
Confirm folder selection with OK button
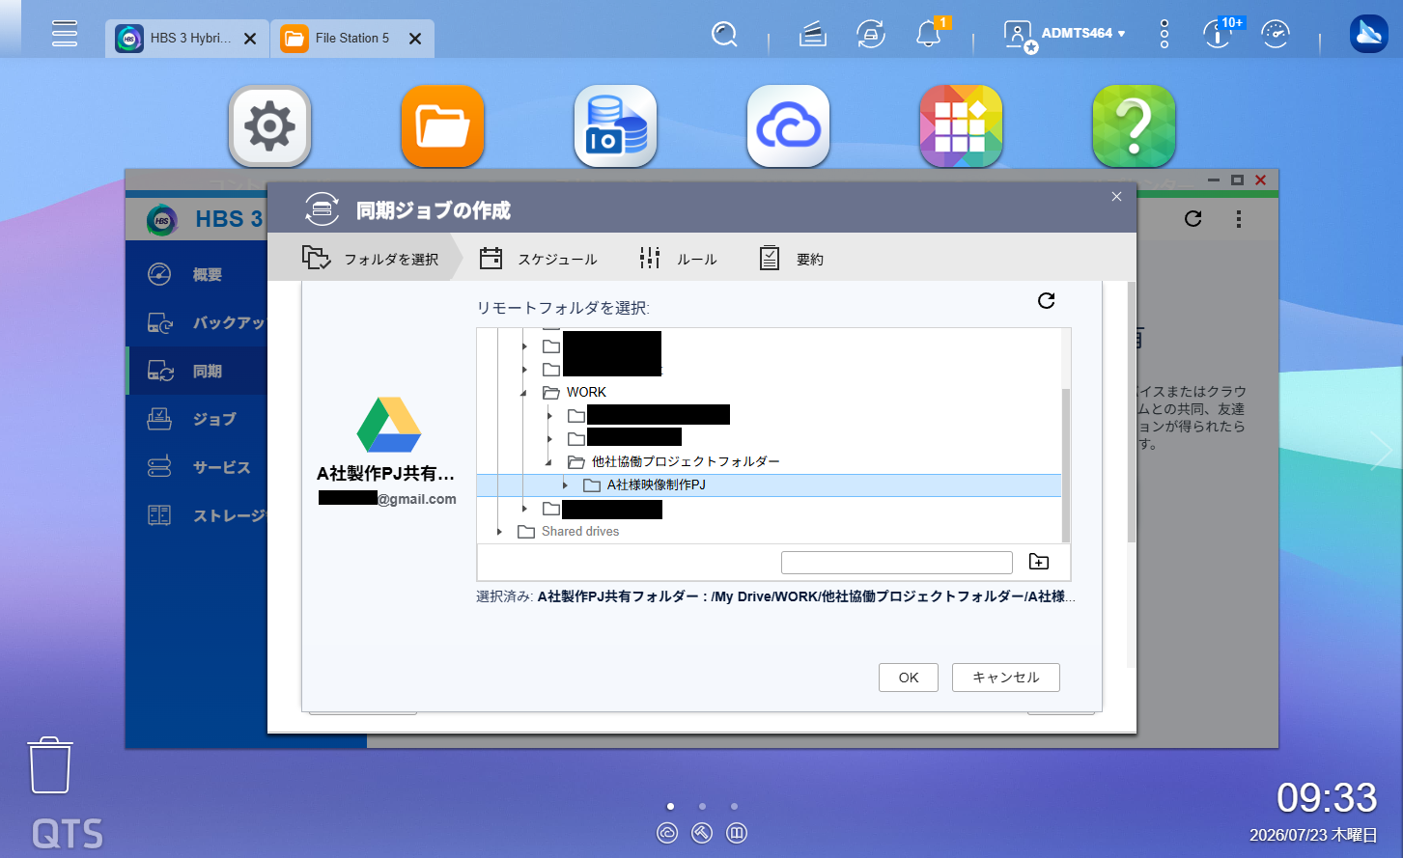pos(909,678)
